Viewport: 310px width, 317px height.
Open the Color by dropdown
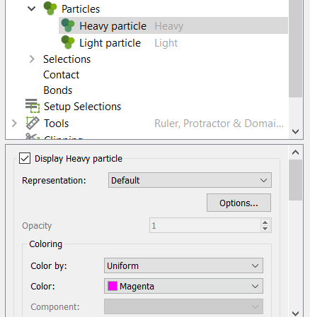coord(183,265)
